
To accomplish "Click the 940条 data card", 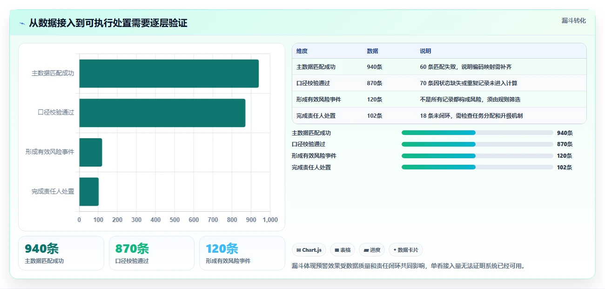I will tap(61, 253).
